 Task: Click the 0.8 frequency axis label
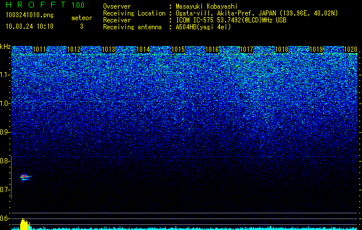(x=5, y=161)
